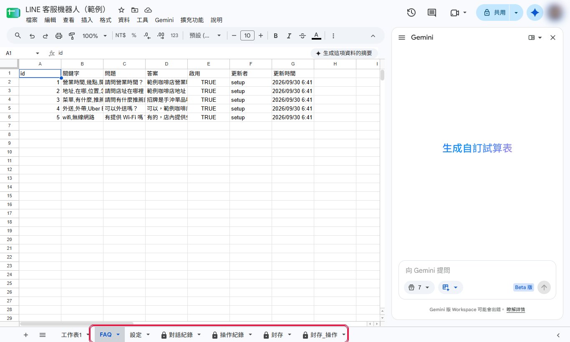Collapse side panel arrow at bottom right
The width and height of the screenshot is (570, 342).
(558, 335)
